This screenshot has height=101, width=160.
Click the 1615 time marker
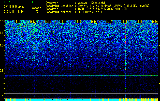(x=78, y=22)
